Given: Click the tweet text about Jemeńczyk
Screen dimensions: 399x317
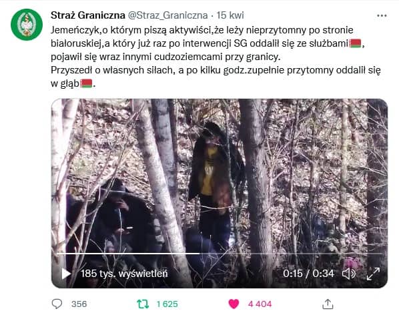Looking at the screenshot, I should coord(216,57).
